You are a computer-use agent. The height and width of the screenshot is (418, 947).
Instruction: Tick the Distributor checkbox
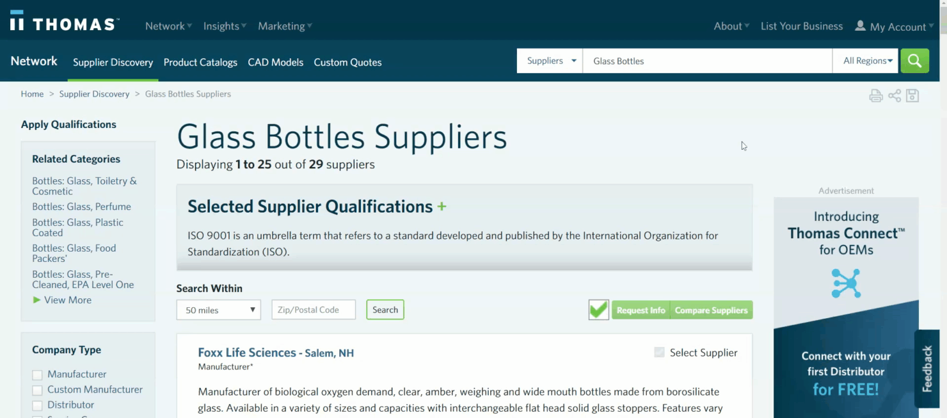(37, 405)
